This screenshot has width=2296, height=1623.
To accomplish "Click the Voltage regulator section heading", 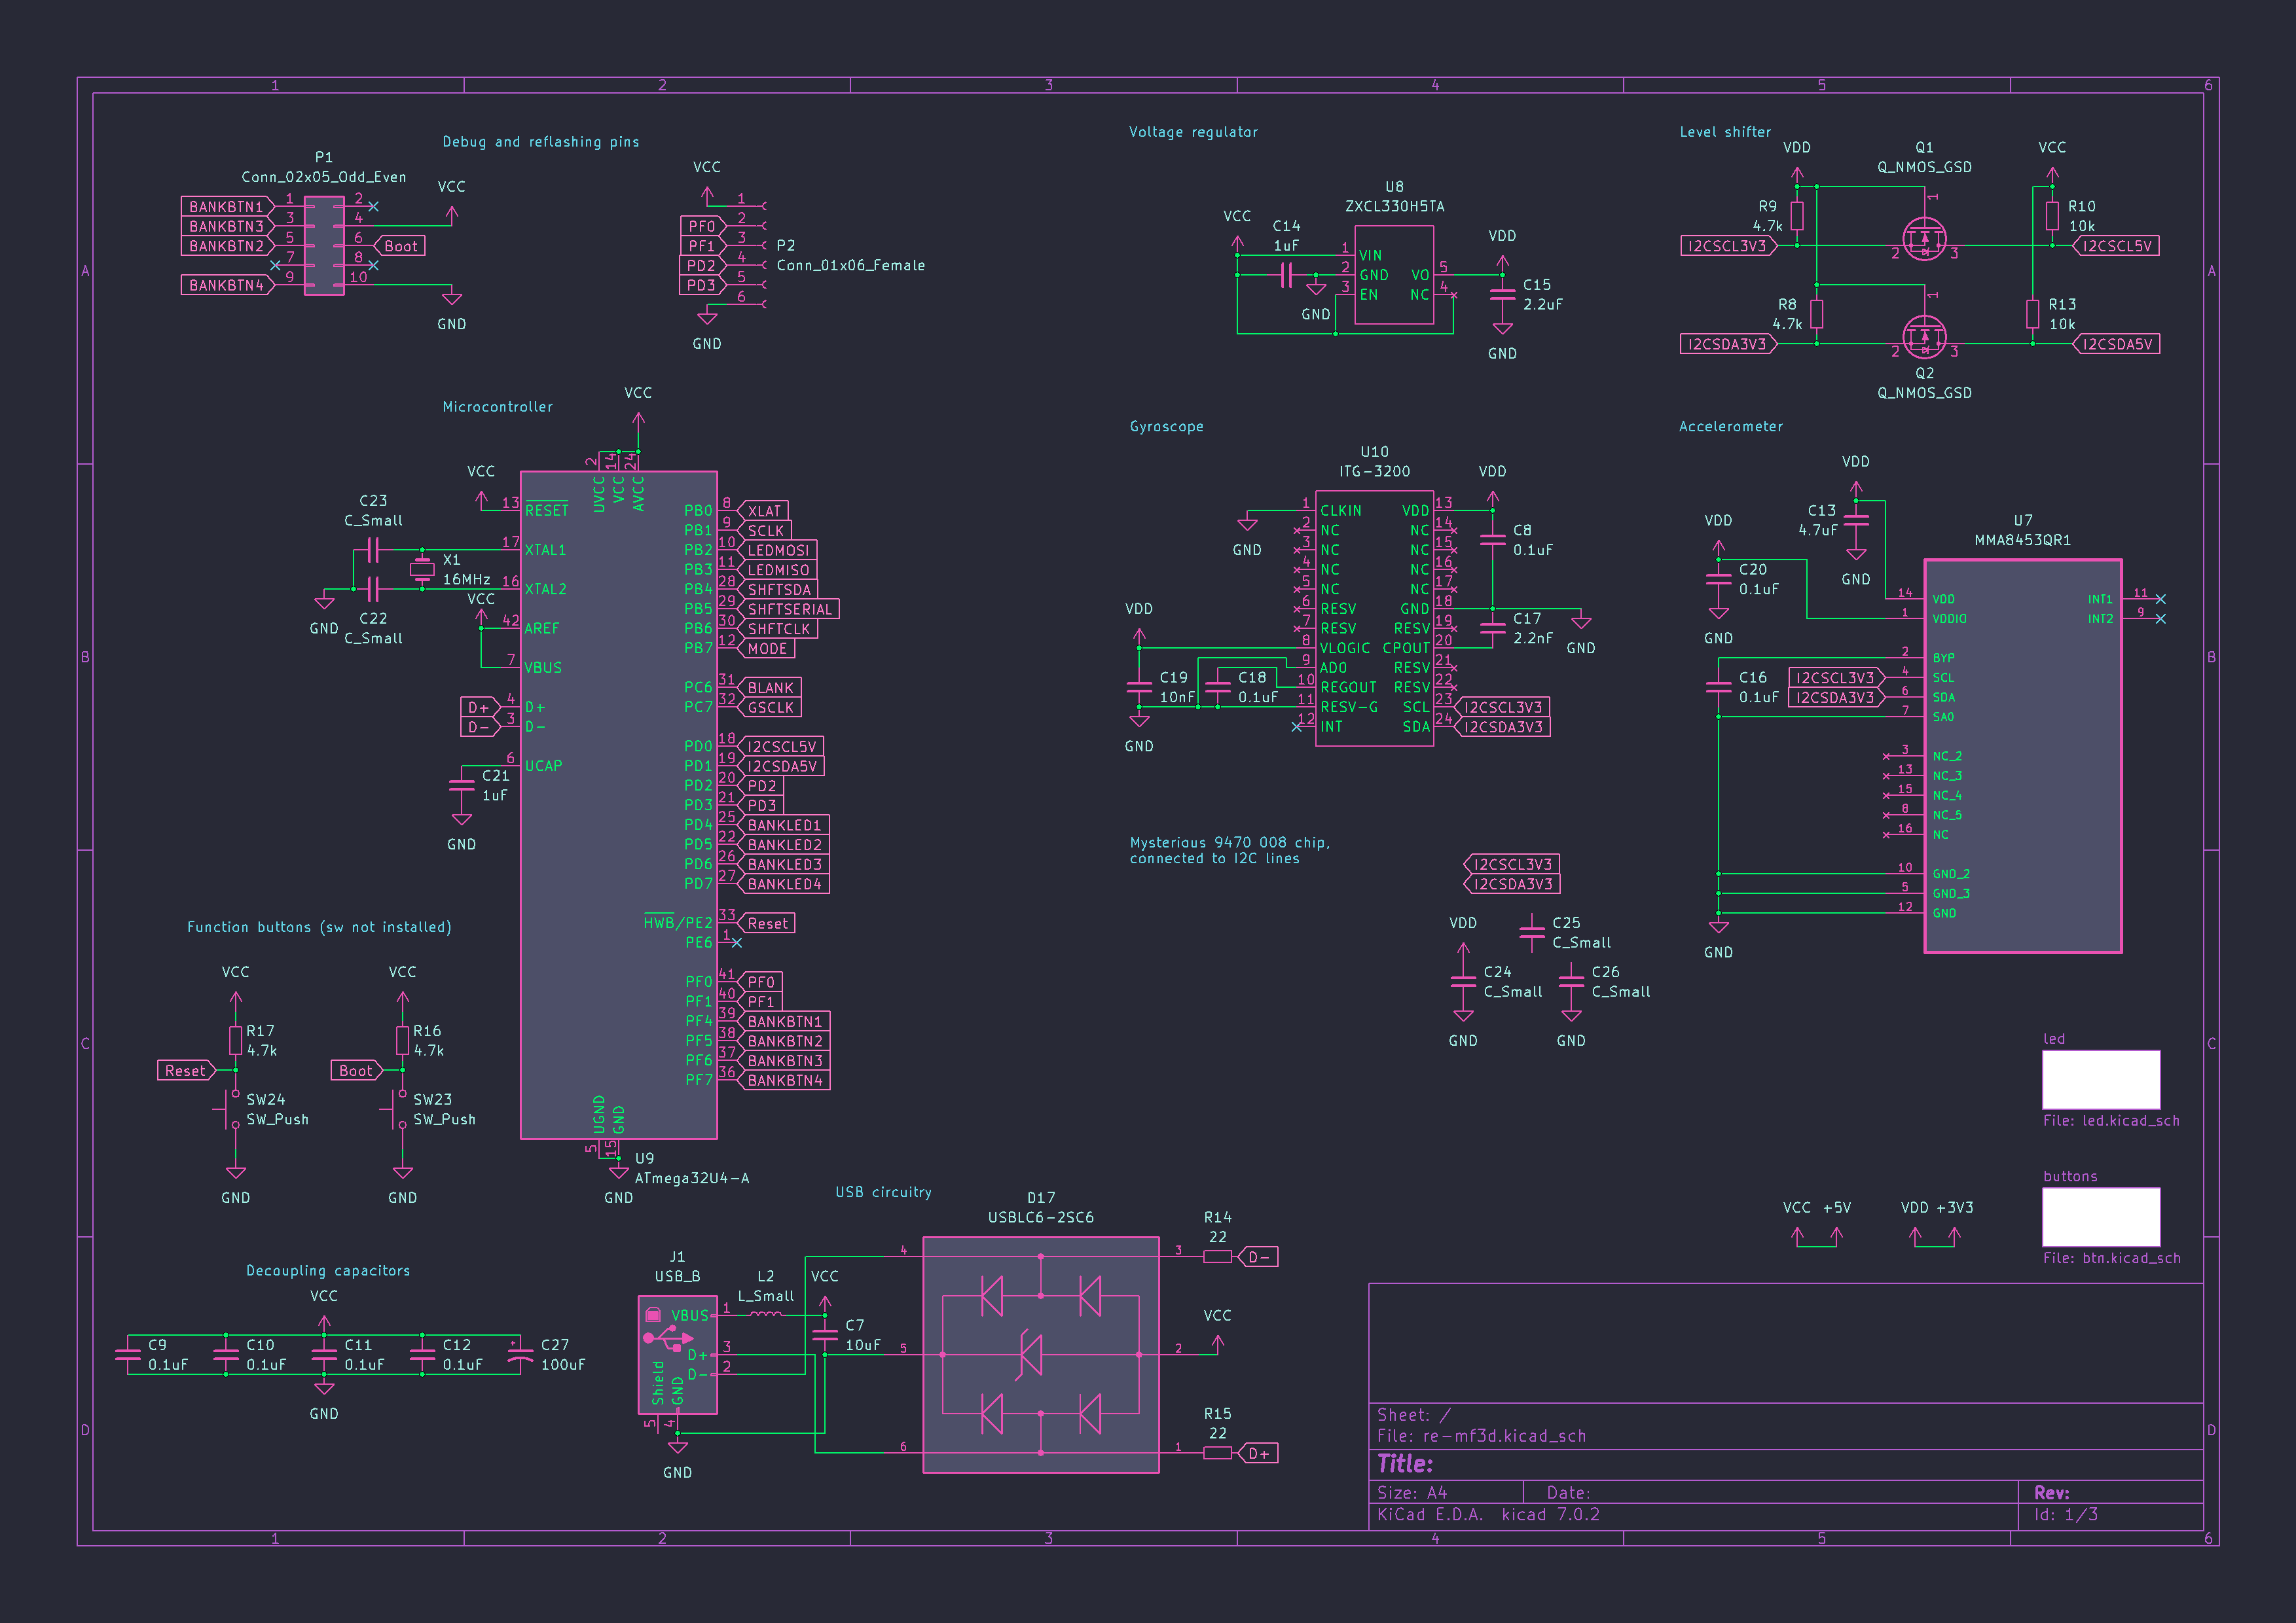I will tap(1193, 132).
